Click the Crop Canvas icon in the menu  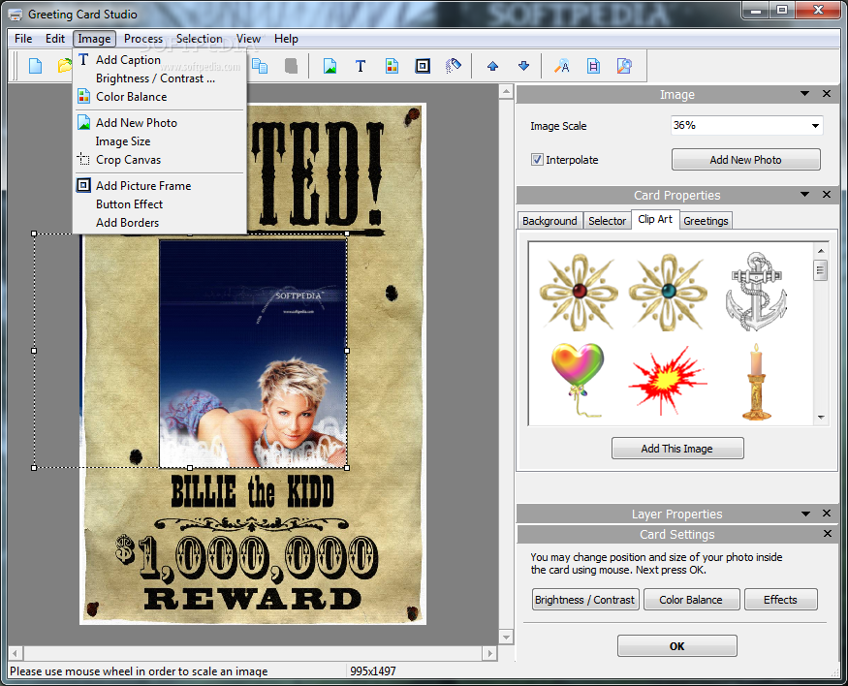[83, 160]
